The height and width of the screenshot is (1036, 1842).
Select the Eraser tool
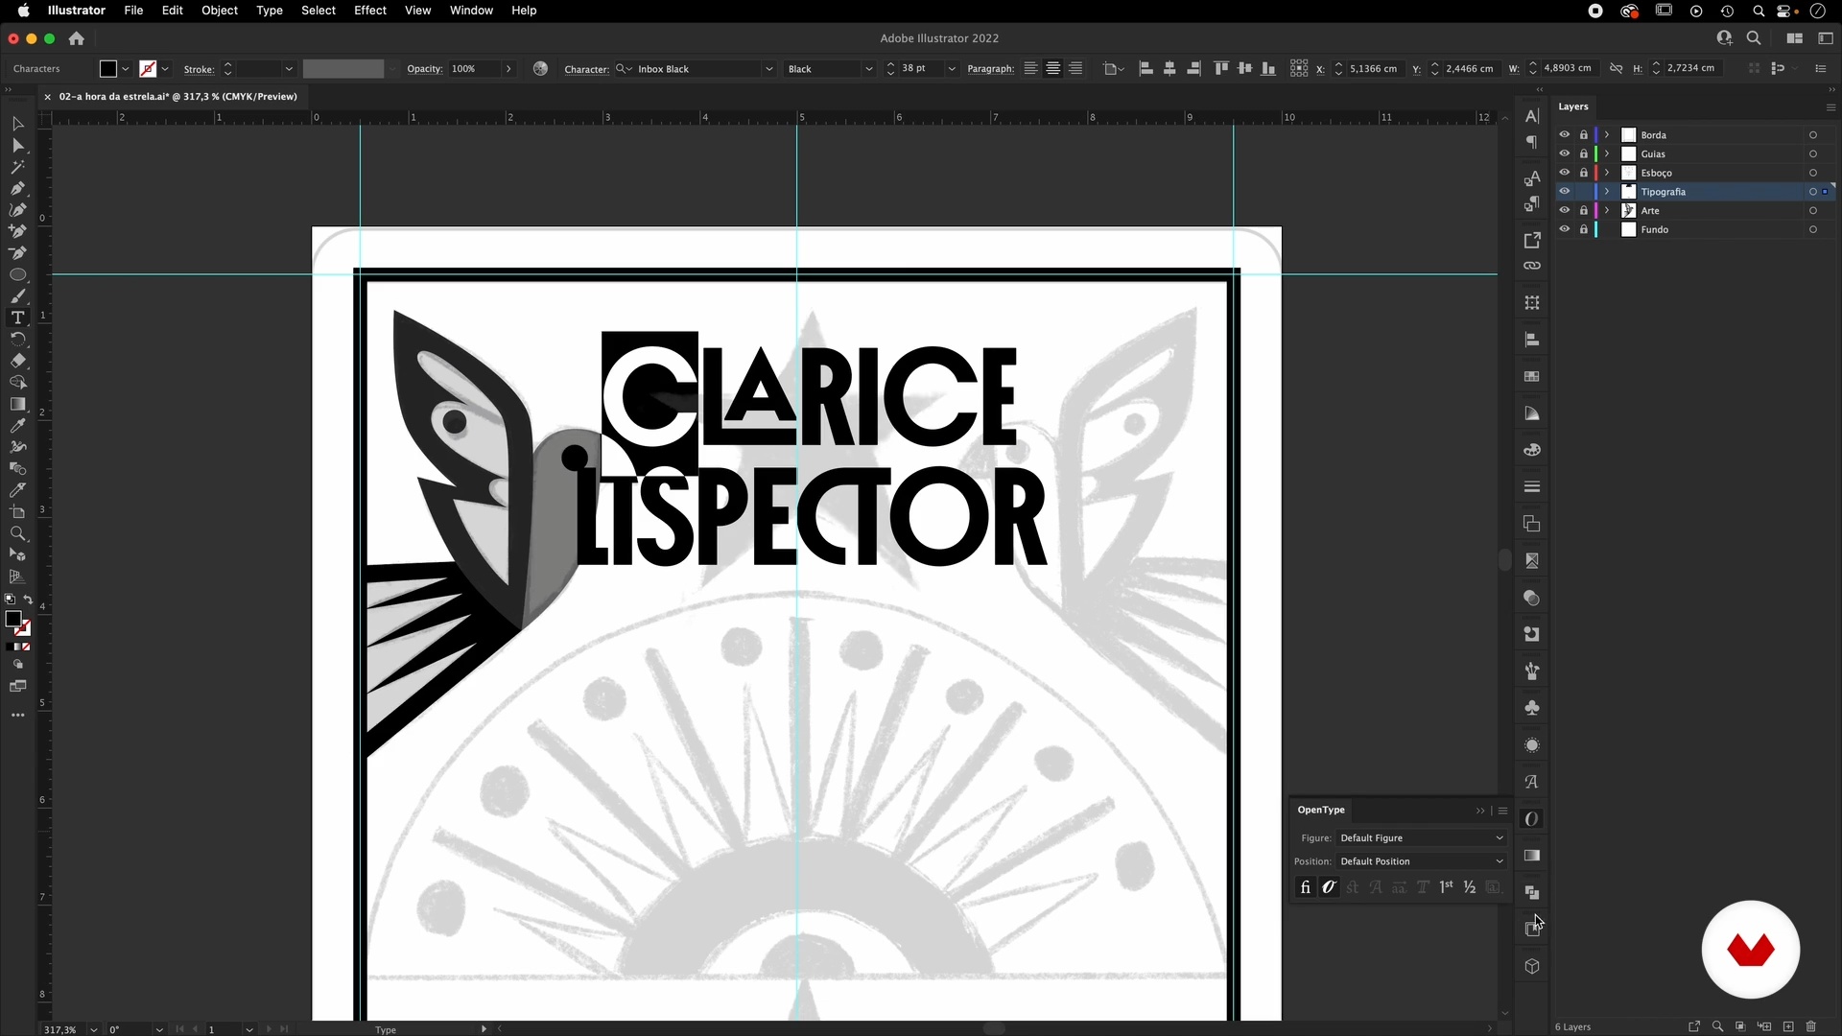[17, 361]
